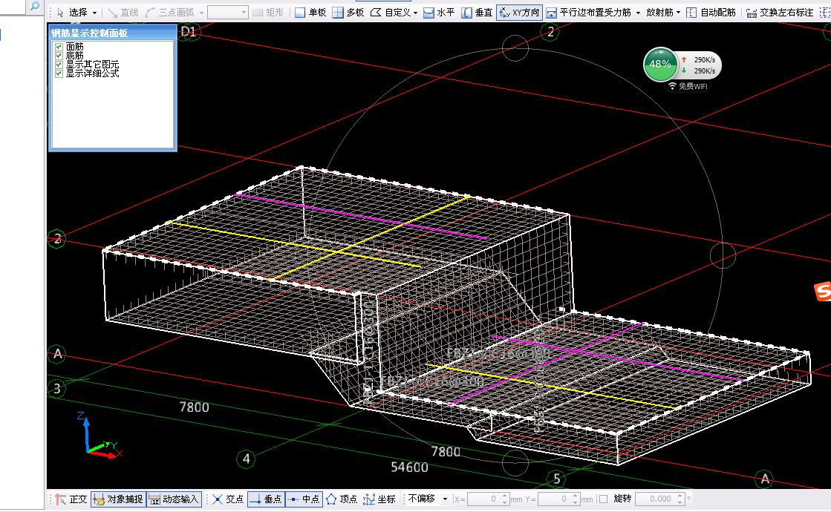Screen dimensions: 831x512
Task: Click the 7800 dimension near axis 3
Action: 194,407
